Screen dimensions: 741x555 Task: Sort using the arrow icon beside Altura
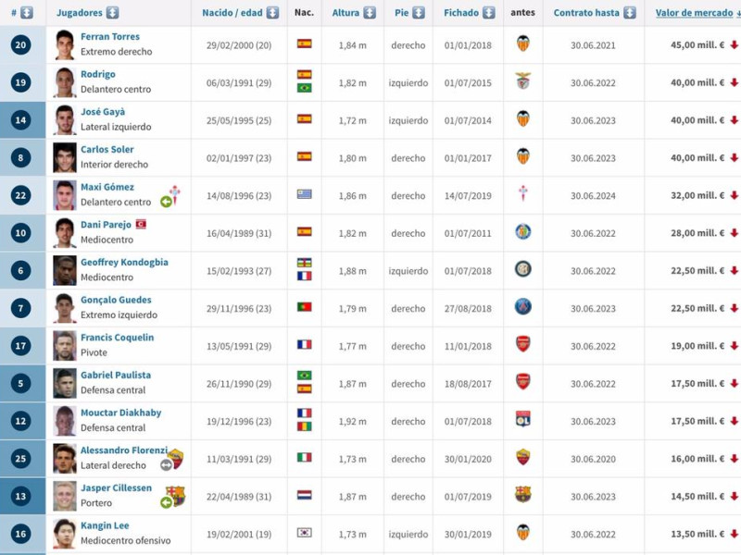click(x=370, y=13)
